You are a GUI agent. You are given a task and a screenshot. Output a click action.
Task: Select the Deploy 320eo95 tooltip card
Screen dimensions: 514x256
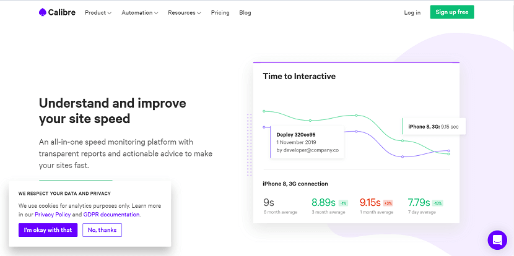(307, 142)
